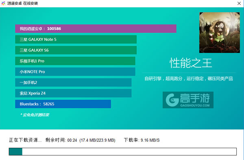
Task: Click the game character thumbnail image
Action: (220, 33)
